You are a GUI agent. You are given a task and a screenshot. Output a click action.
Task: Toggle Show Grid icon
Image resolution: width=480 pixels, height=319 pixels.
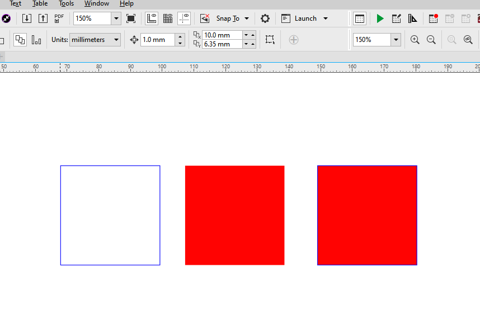pos(168,18)
